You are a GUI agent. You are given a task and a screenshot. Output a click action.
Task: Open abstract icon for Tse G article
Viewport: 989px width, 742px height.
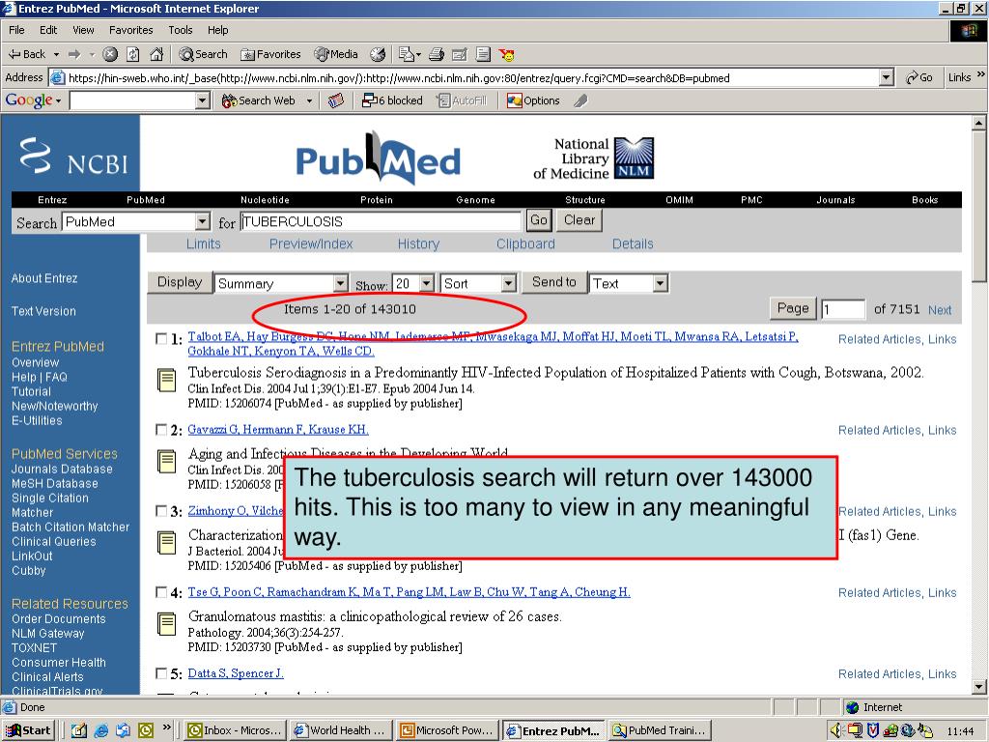click(x=166, y=624)
